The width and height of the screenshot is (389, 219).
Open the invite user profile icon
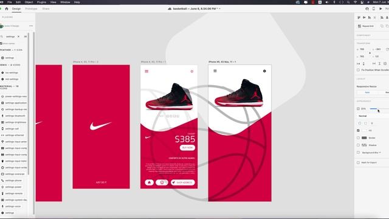pyautogui.click(x=367, y=9)
